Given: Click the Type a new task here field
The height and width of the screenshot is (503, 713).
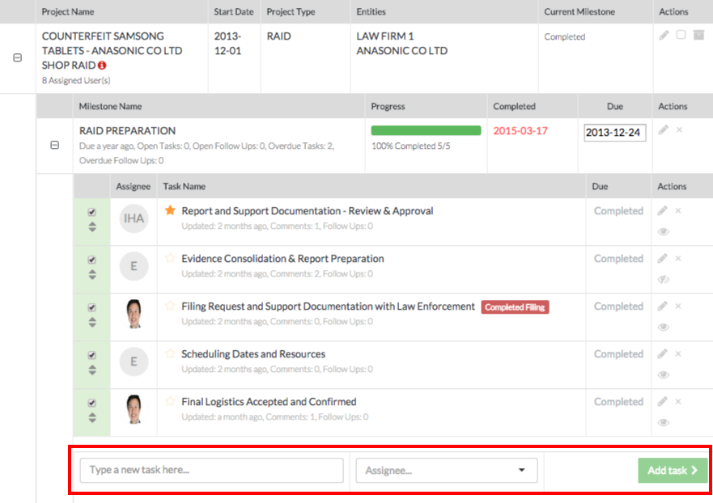Looking at the screenshot, I should tap(211, 471).
